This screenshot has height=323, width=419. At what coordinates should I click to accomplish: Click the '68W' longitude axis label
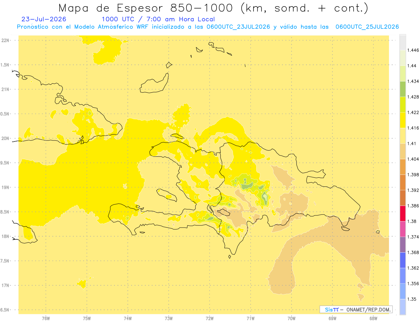[373, 318]
